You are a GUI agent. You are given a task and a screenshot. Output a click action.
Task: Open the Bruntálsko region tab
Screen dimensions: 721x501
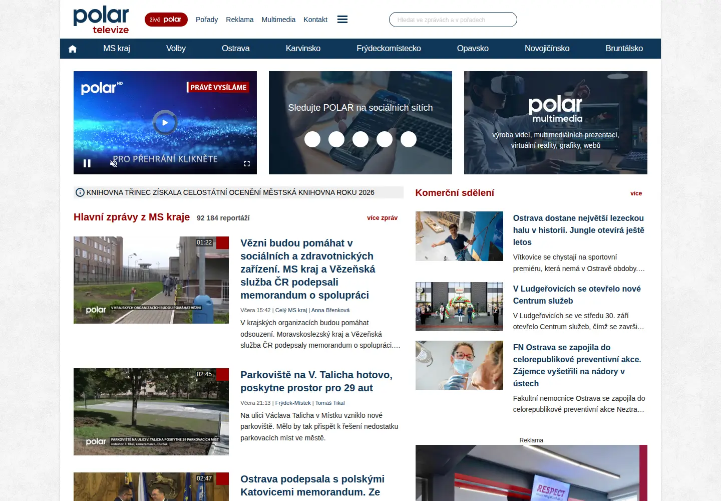point(624,49)
